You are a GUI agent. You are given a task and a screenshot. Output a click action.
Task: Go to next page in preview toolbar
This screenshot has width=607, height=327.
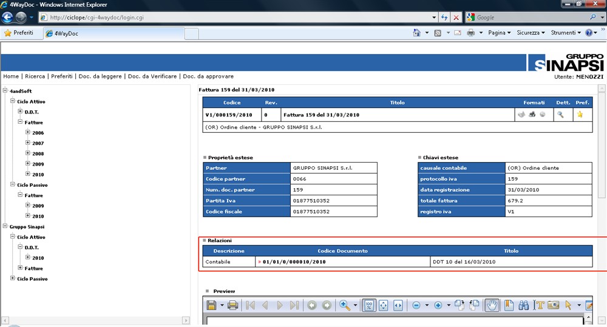279,305
